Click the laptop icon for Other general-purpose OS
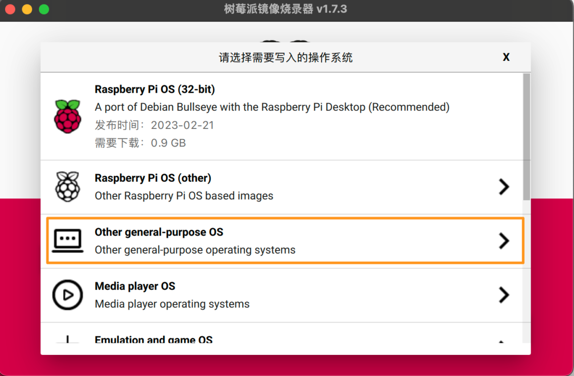 pyautogui.click(x=67, y=241)
